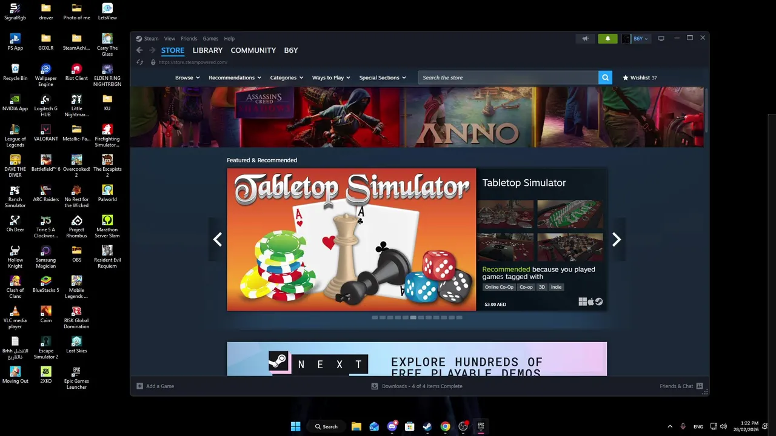Screen dimensions: 776x436
Task: Open the B6Y account dropdown in the title bar
Action: (640, 39)
